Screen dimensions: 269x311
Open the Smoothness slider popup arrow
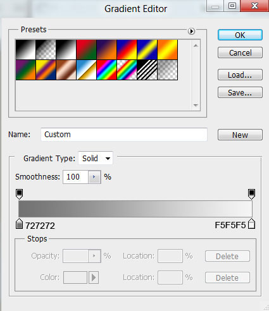click(94, 177)
